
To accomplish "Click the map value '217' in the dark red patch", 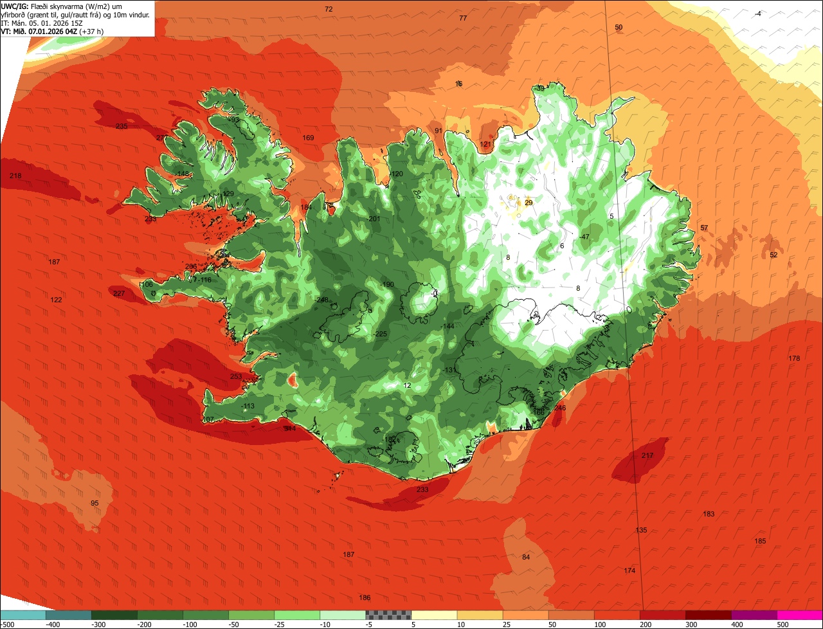I will click(647, 455).
